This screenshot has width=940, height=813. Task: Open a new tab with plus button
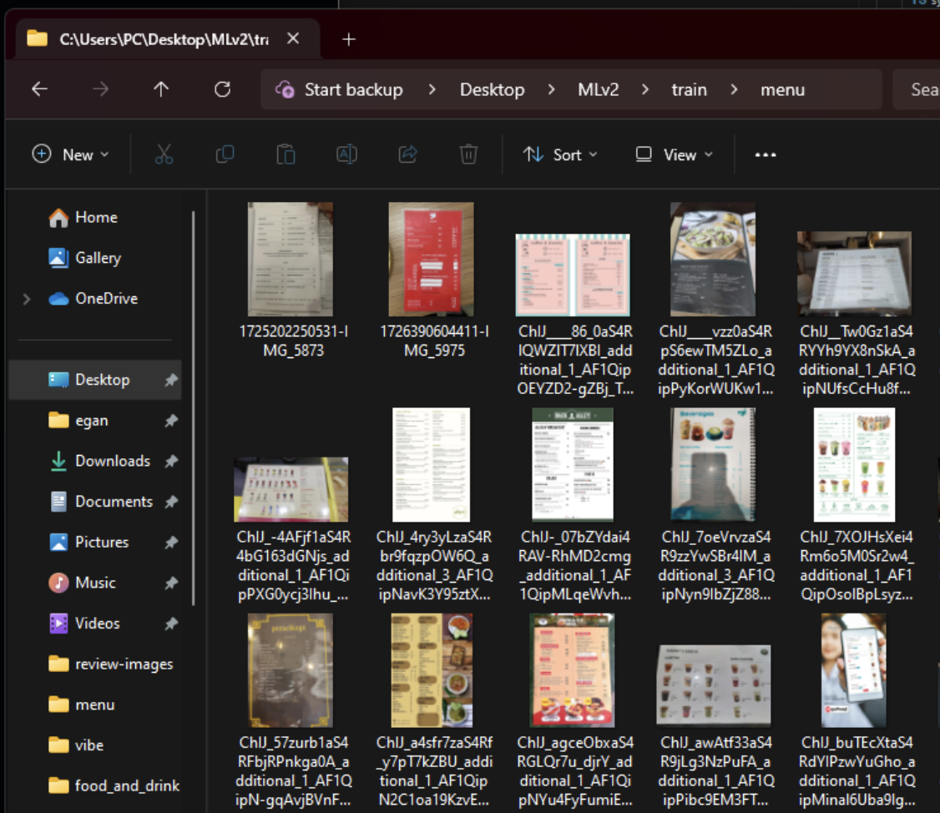[x=349, y=39]
